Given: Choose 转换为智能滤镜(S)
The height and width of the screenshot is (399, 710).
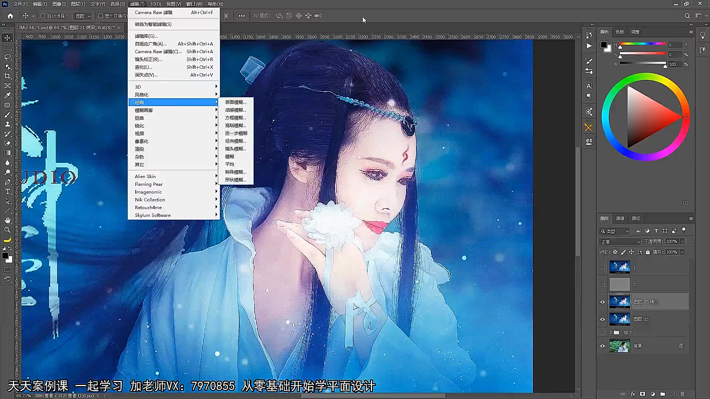Looking at the screenshot, I should 173,24.
